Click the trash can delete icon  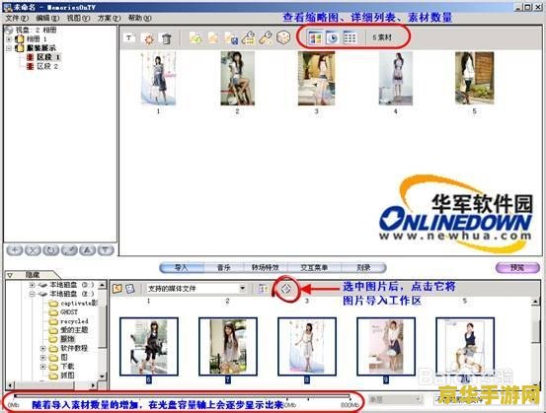[167, 37]
